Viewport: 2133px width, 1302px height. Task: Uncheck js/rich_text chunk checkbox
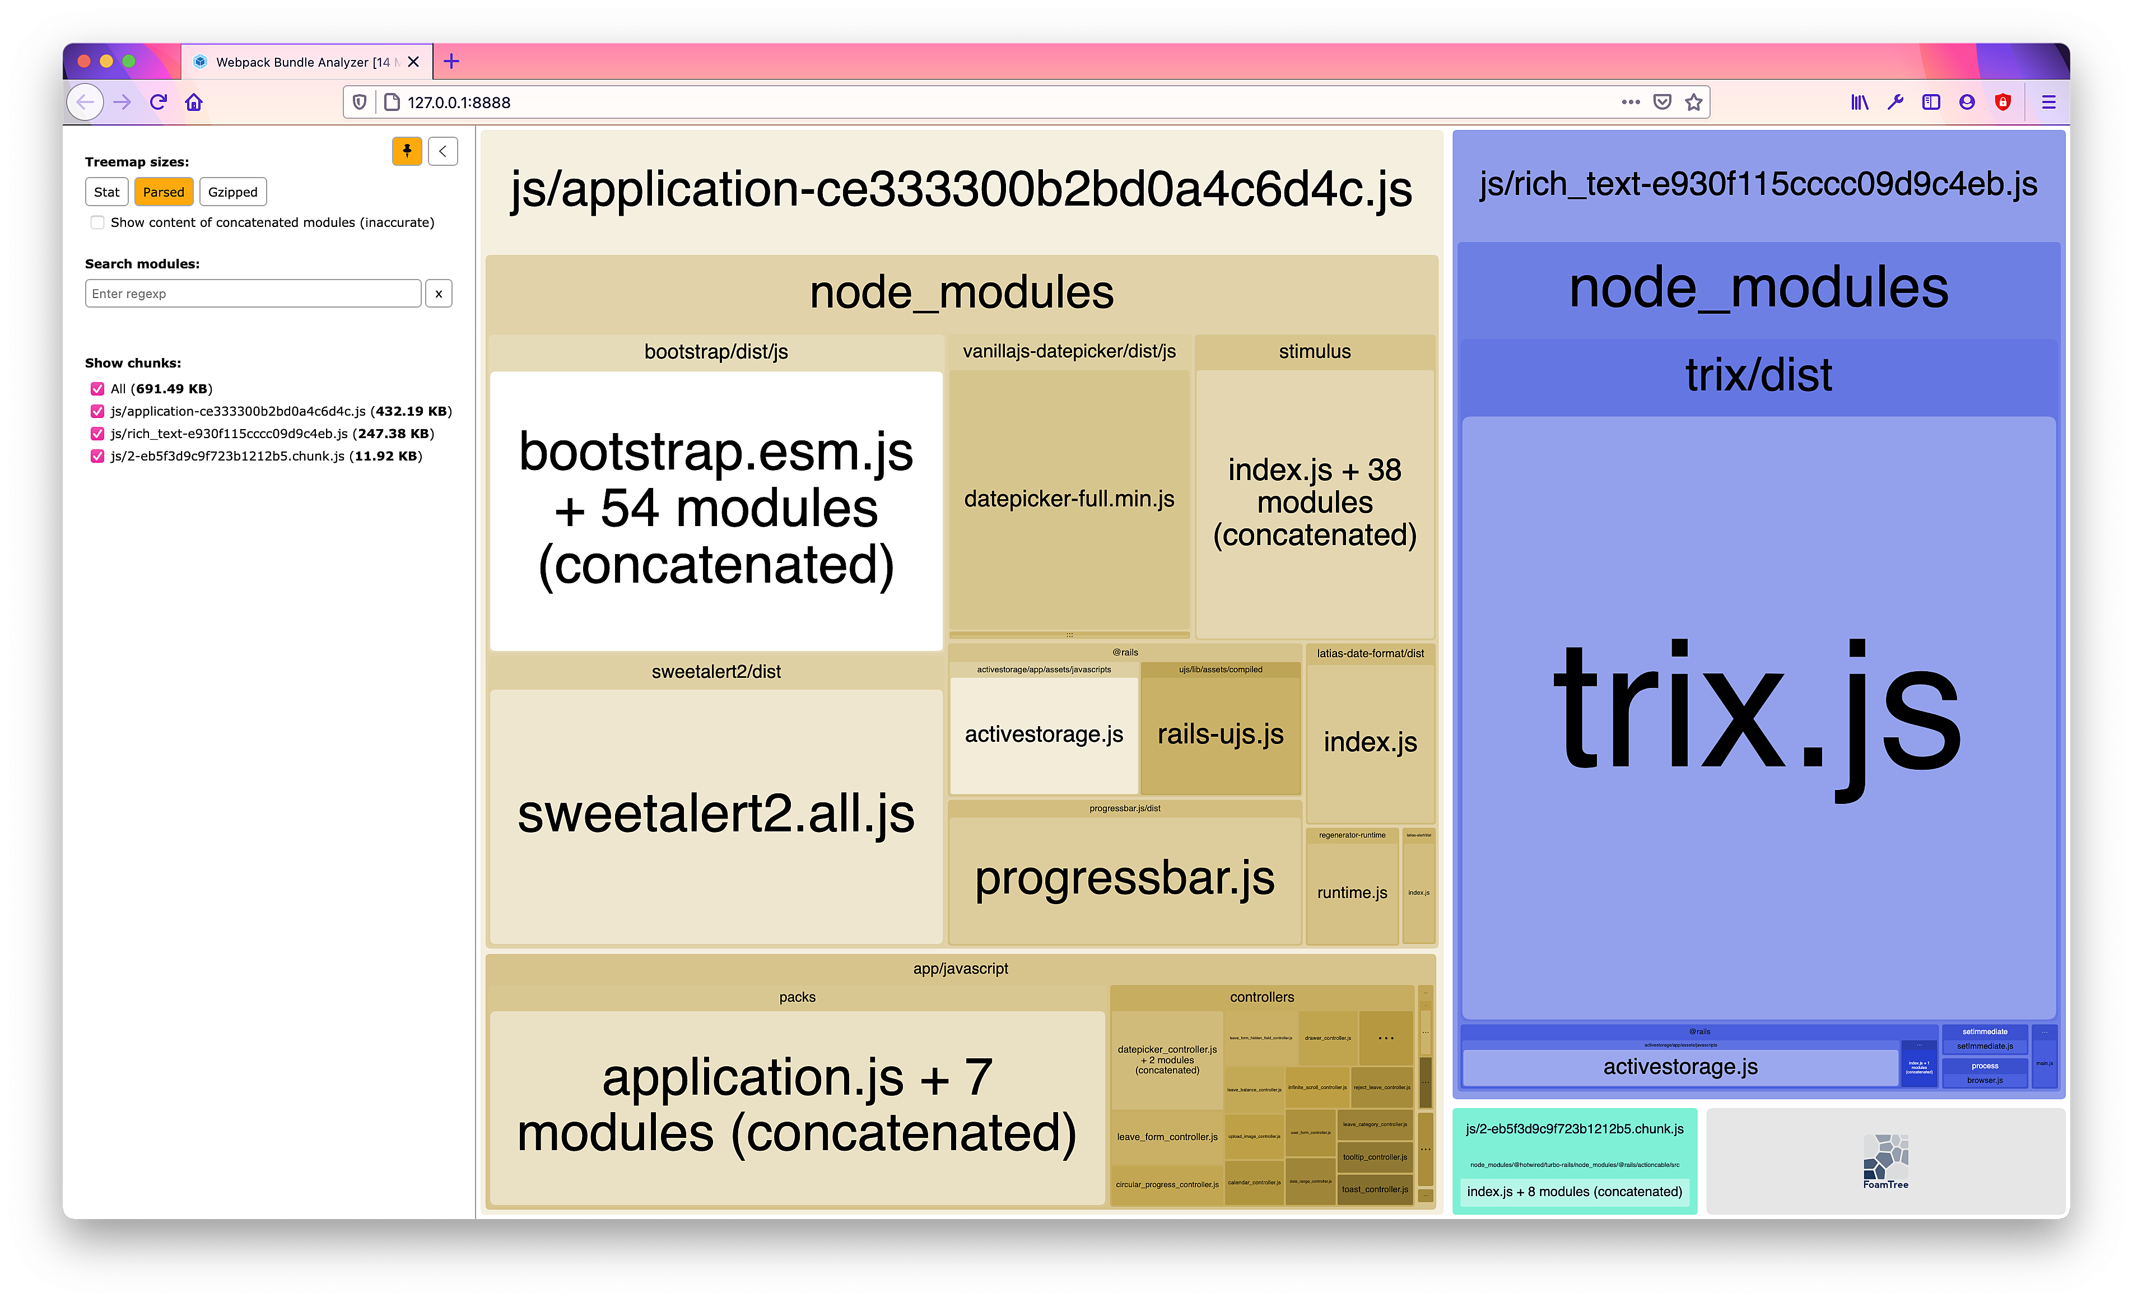(x=98, y=434)
